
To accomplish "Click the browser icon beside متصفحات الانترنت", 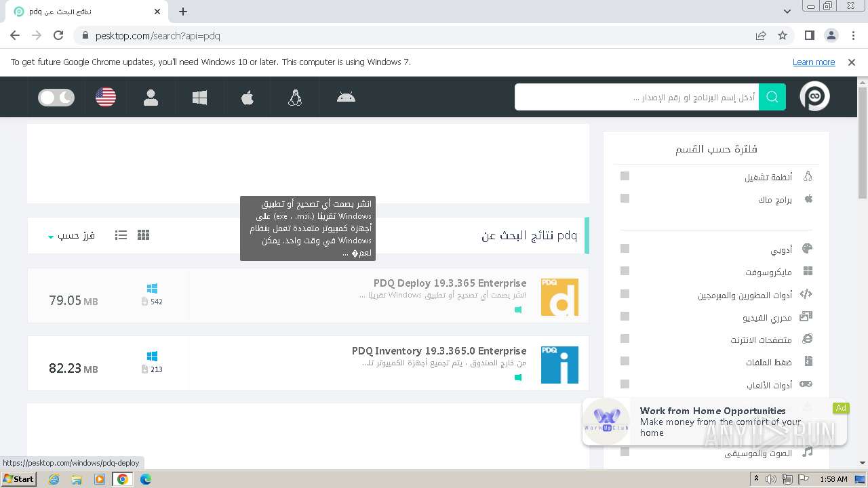I will (807, 339).
